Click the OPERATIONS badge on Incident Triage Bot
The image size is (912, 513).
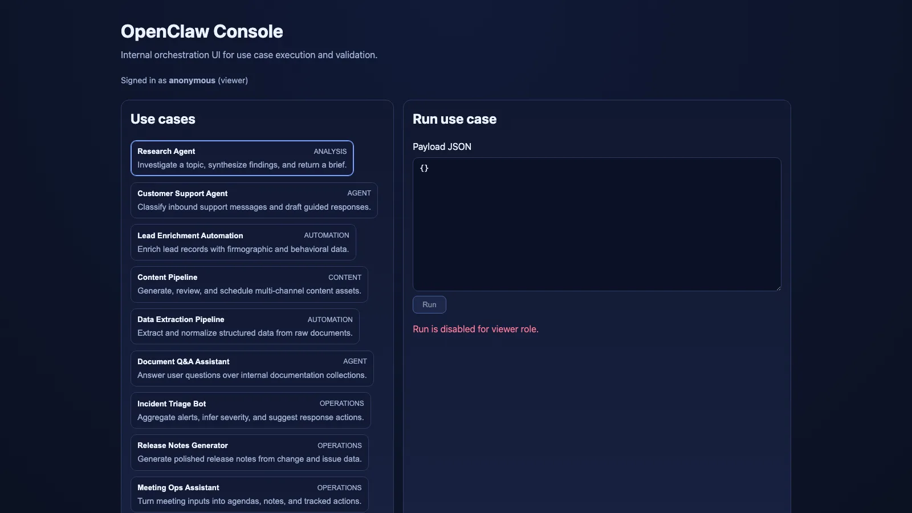pos(341,403)
